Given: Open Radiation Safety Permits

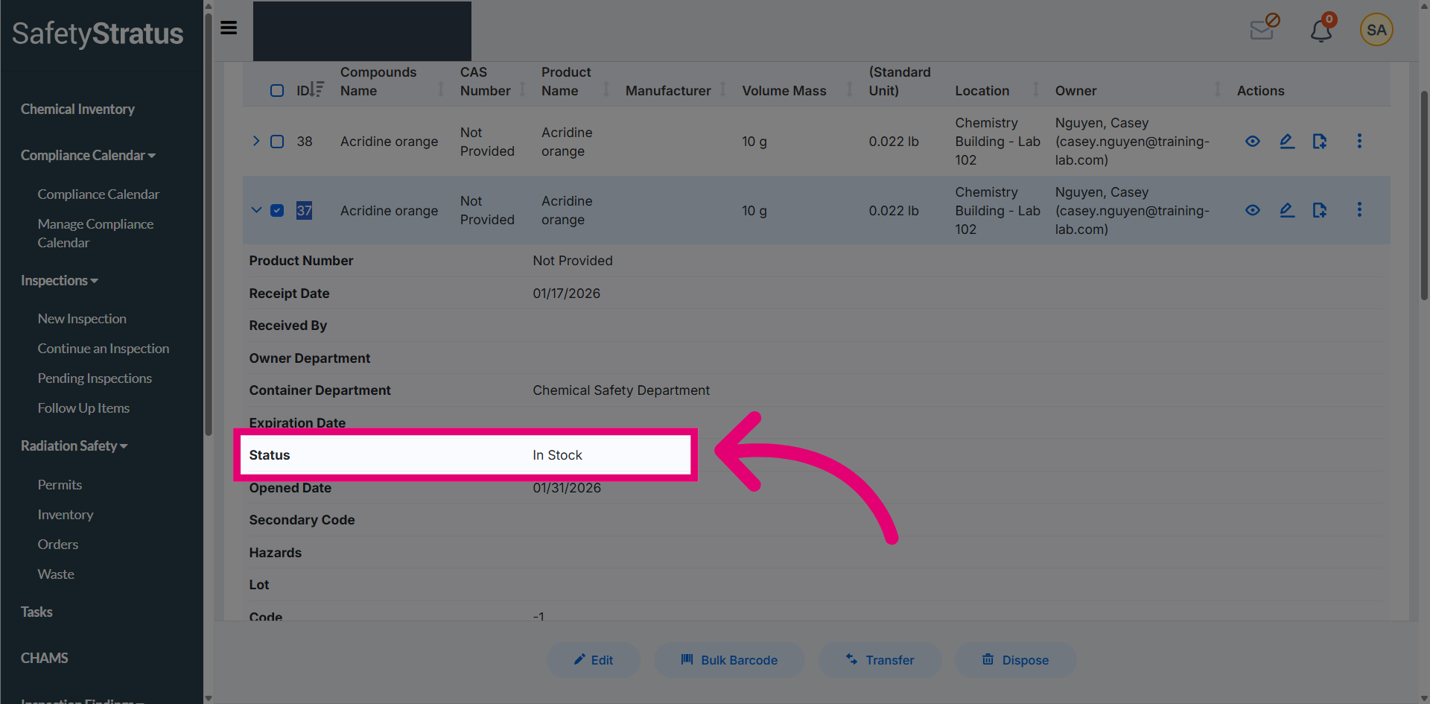Looking at the screenshot, I should (60, 484).
